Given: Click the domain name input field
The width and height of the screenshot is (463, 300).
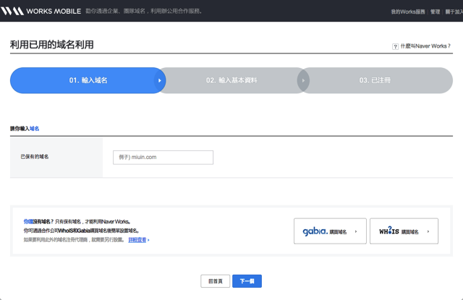Looking at the screenshot, I should point(163,157).
